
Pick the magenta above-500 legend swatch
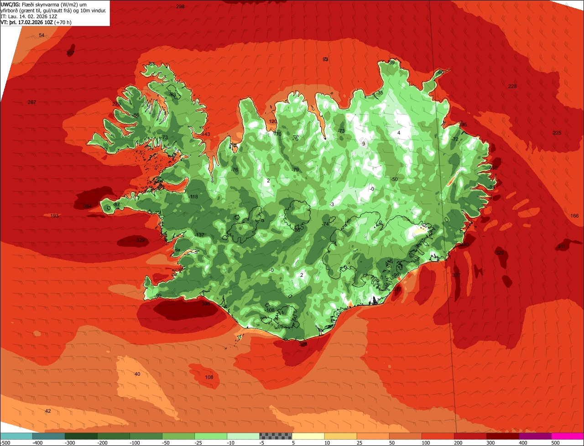(568, 436)
